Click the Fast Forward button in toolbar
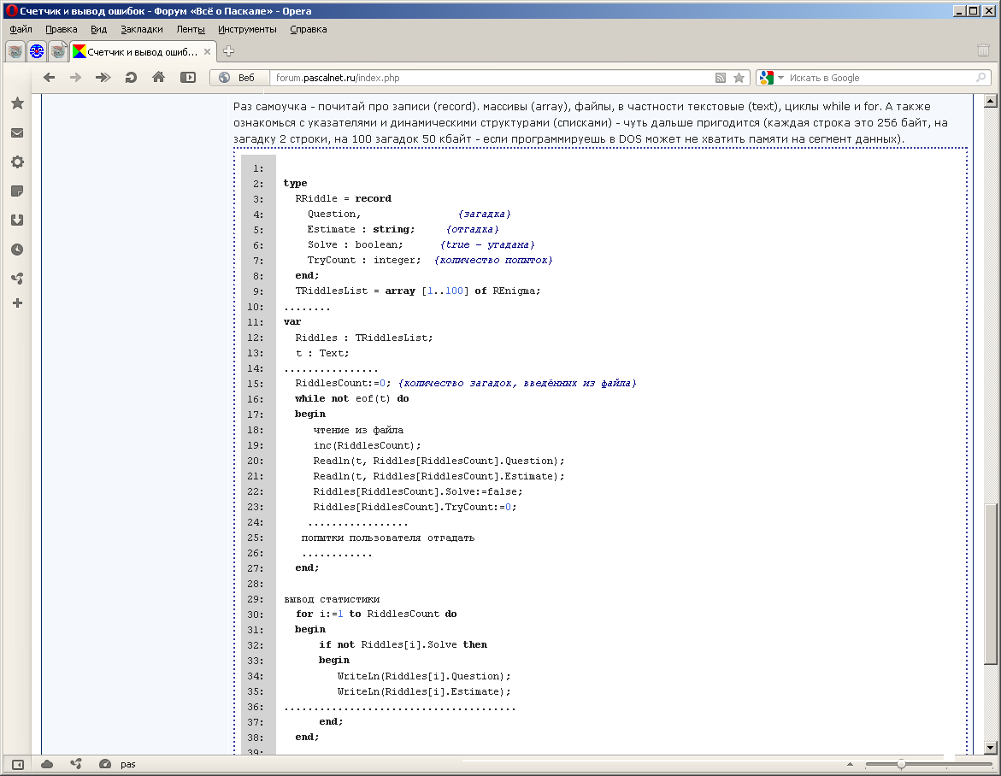 [103, 78]
